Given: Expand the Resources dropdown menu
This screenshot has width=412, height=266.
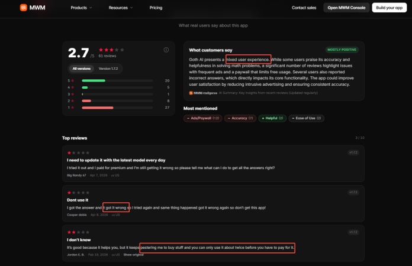Looking at the screenshot, I should pos(121,8).
